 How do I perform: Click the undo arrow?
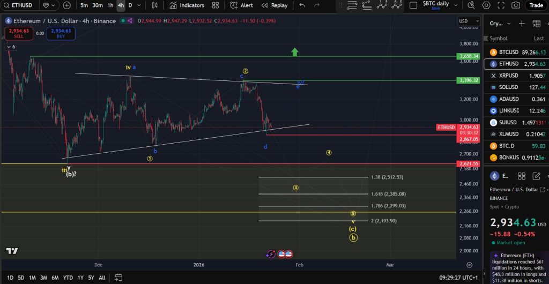click(302, 5)
